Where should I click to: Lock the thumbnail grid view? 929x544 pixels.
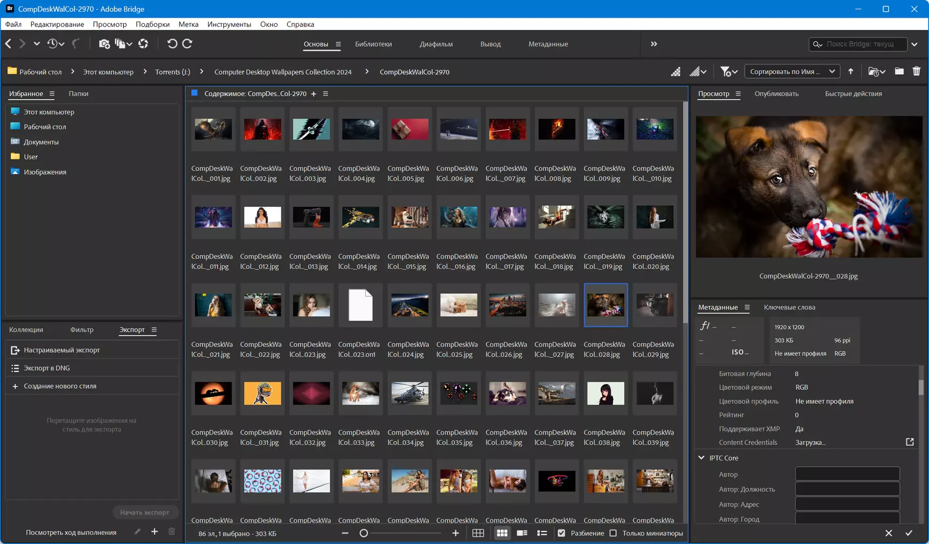click(x=478, y=533)
